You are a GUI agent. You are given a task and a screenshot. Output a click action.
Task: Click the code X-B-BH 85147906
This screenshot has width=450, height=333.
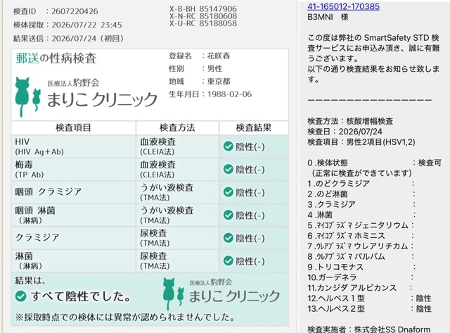point(203,8)
